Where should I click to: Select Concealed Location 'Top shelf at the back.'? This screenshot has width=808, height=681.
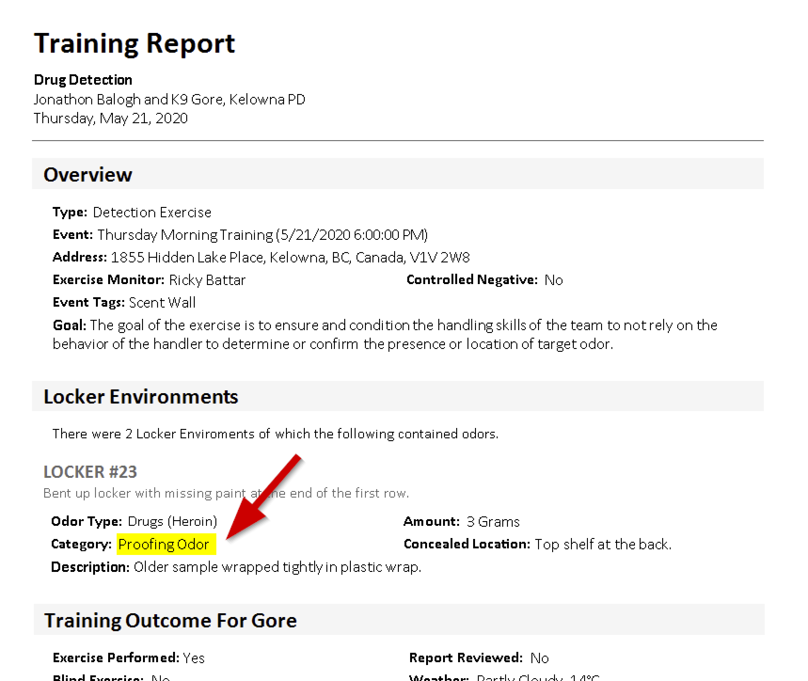coord(603,544)
